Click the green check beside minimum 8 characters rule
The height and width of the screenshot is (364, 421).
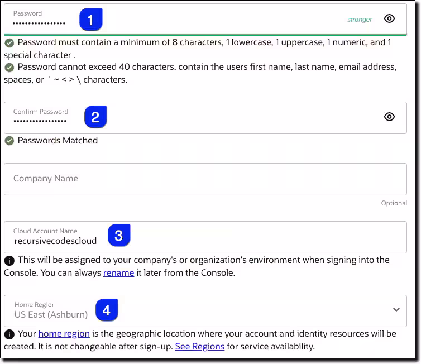9,42
